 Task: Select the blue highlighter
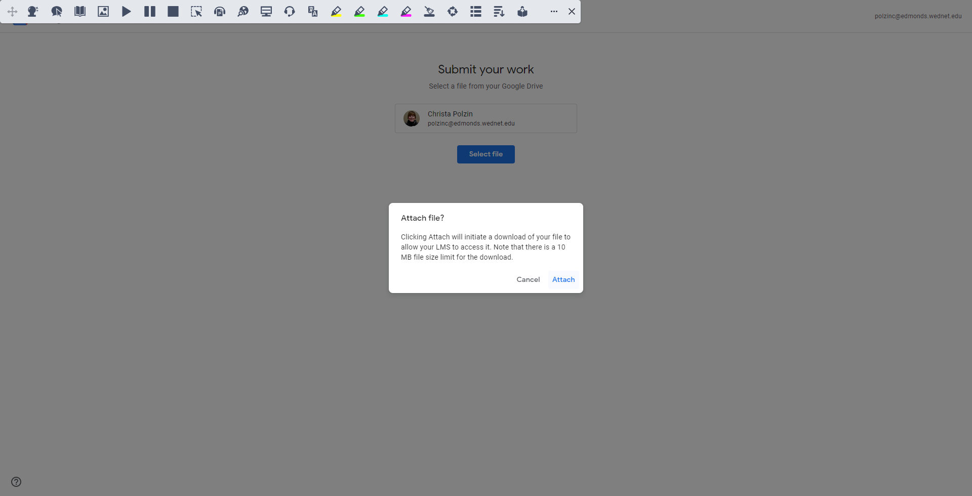point(383,11)
